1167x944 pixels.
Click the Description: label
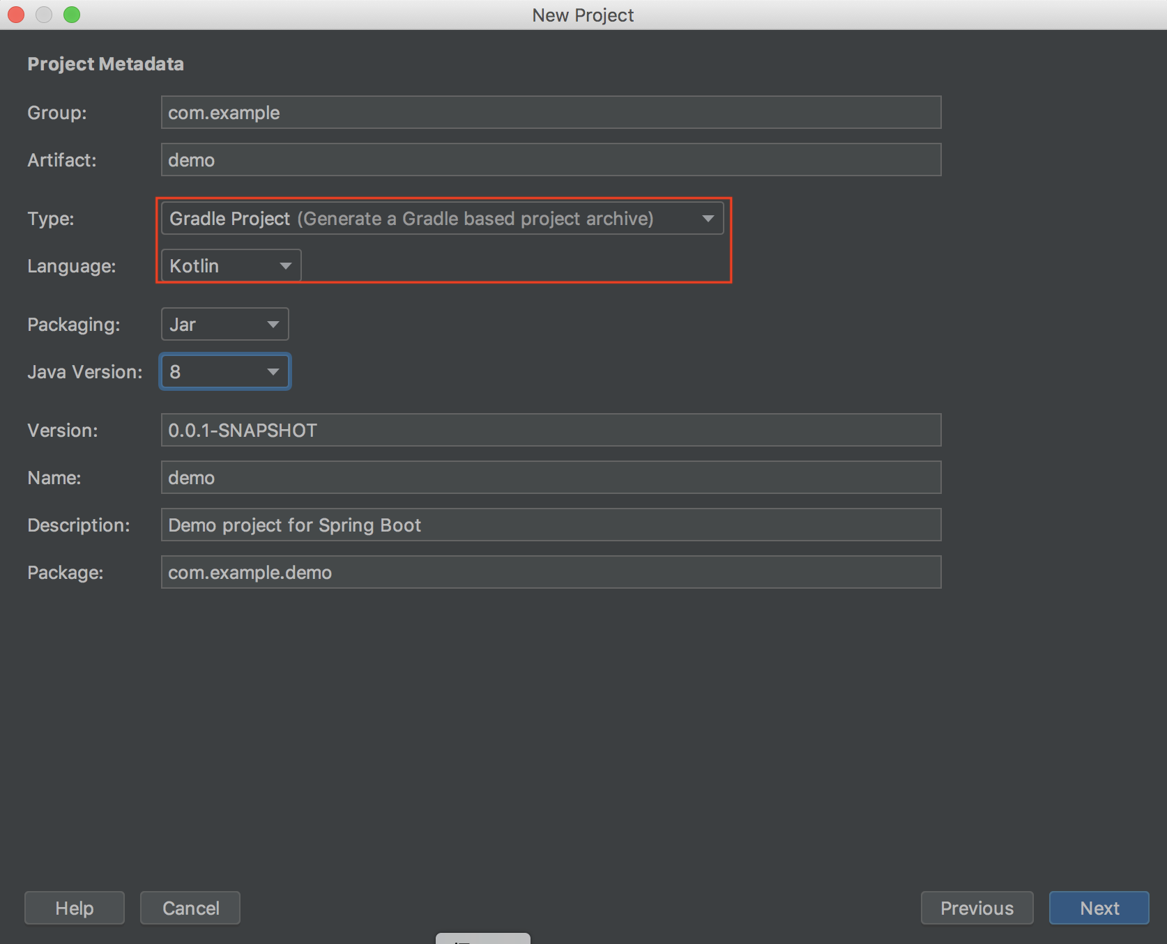[x=79, y=525]
